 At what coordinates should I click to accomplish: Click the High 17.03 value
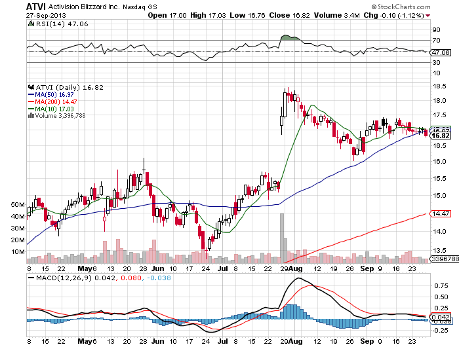[208, 15]
